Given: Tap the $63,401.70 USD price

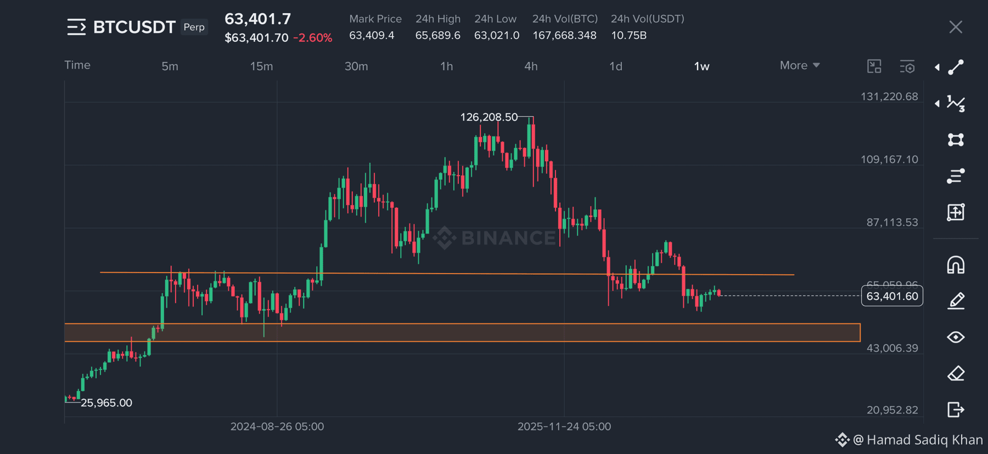Looking at the screenshot, I should coord(256,38).
